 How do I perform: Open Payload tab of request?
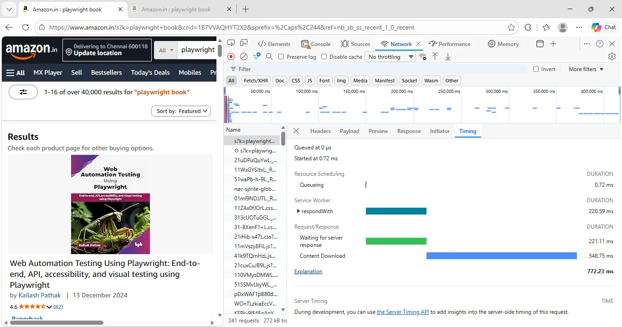[350, 131]
